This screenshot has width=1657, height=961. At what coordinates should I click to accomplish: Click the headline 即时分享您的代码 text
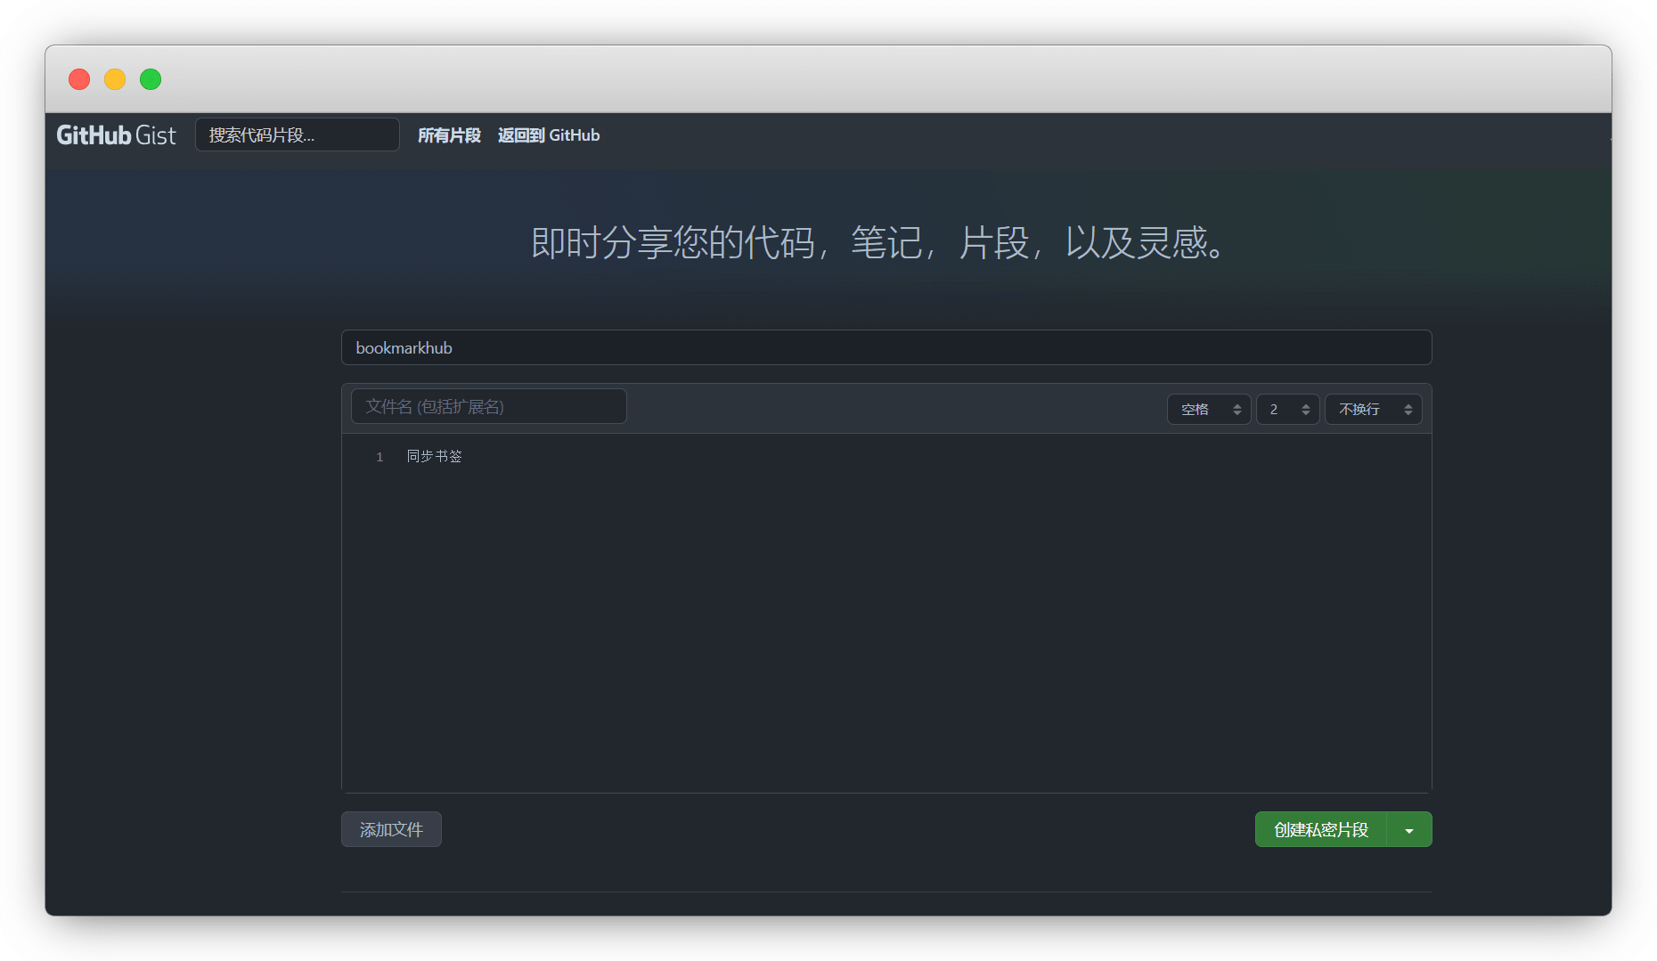point(877,243)
